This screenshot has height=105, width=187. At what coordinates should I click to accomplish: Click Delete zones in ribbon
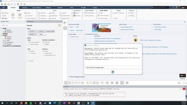click(52, 13)
